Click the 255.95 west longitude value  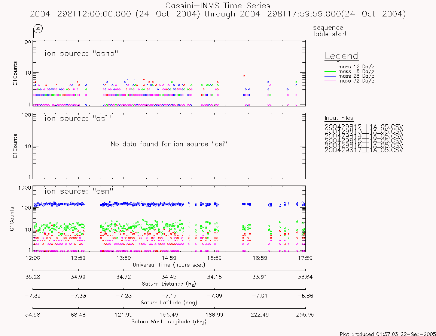point(305,315)
